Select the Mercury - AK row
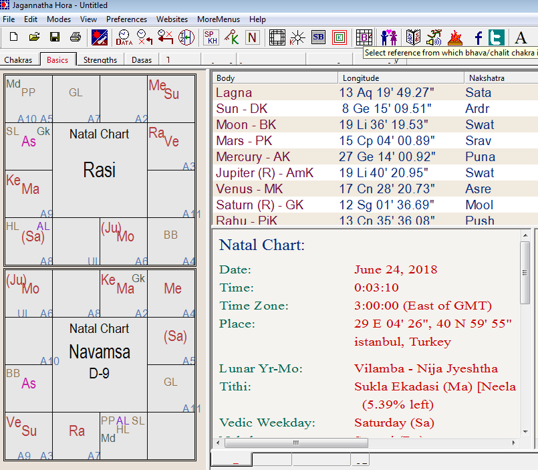Image resolution: width=538 pixels, height=470 pixels. point(376,156)
